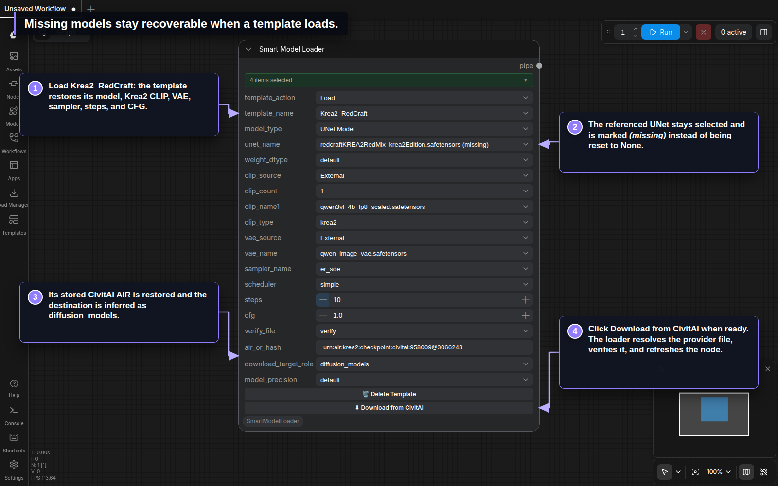Open the clip_name1 qwen3vl dropdown
Screen dimensions: 778x486
(424, 207)
